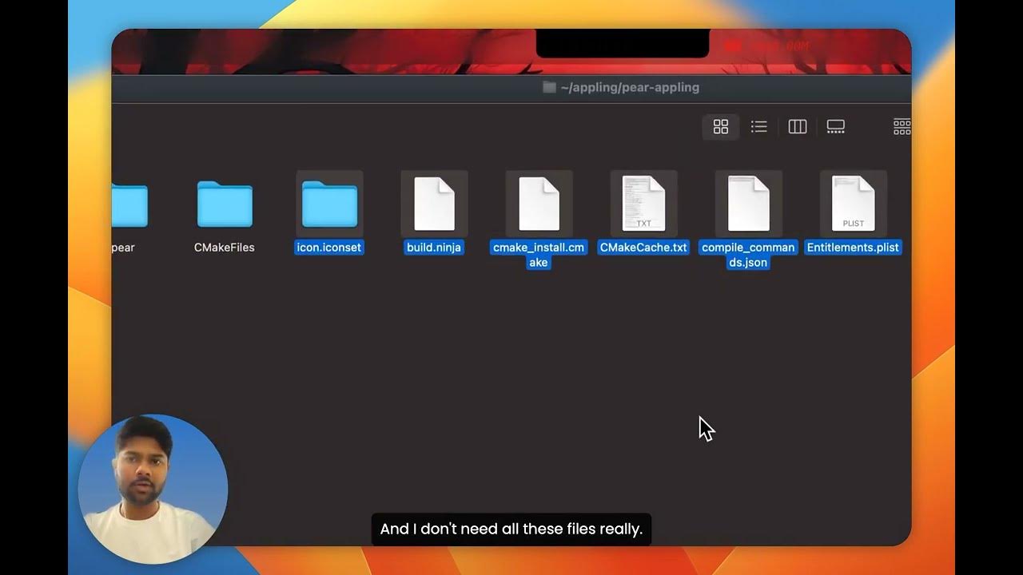Image resolution: width=1023 pixels, height=575 pixels.
Task: Switch Finder to list view
Action: [x=758, y=126]
